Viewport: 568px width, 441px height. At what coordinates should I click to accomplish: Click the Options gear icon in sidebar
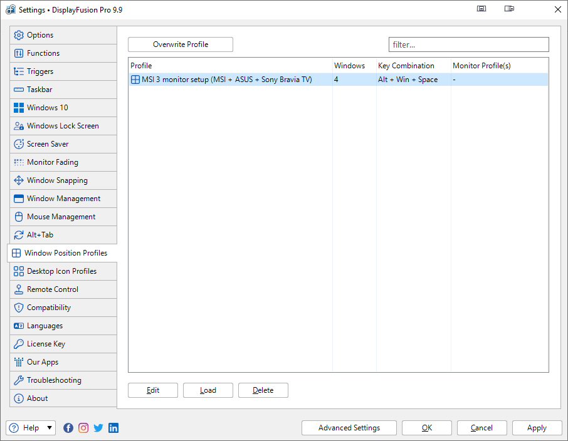pyautogui.click(x=19, y=35)
